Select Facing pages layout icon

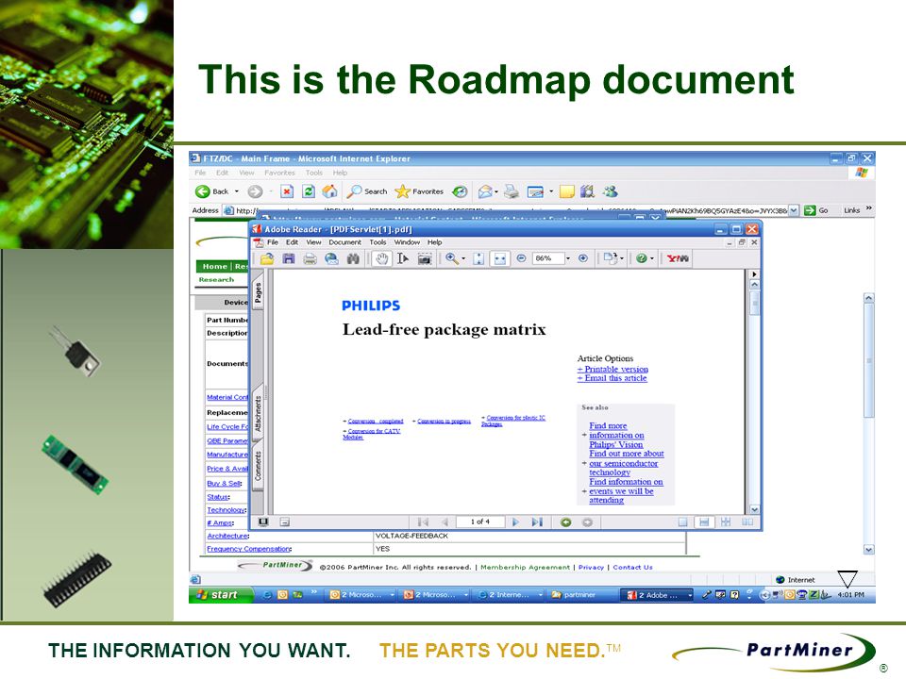747,522
